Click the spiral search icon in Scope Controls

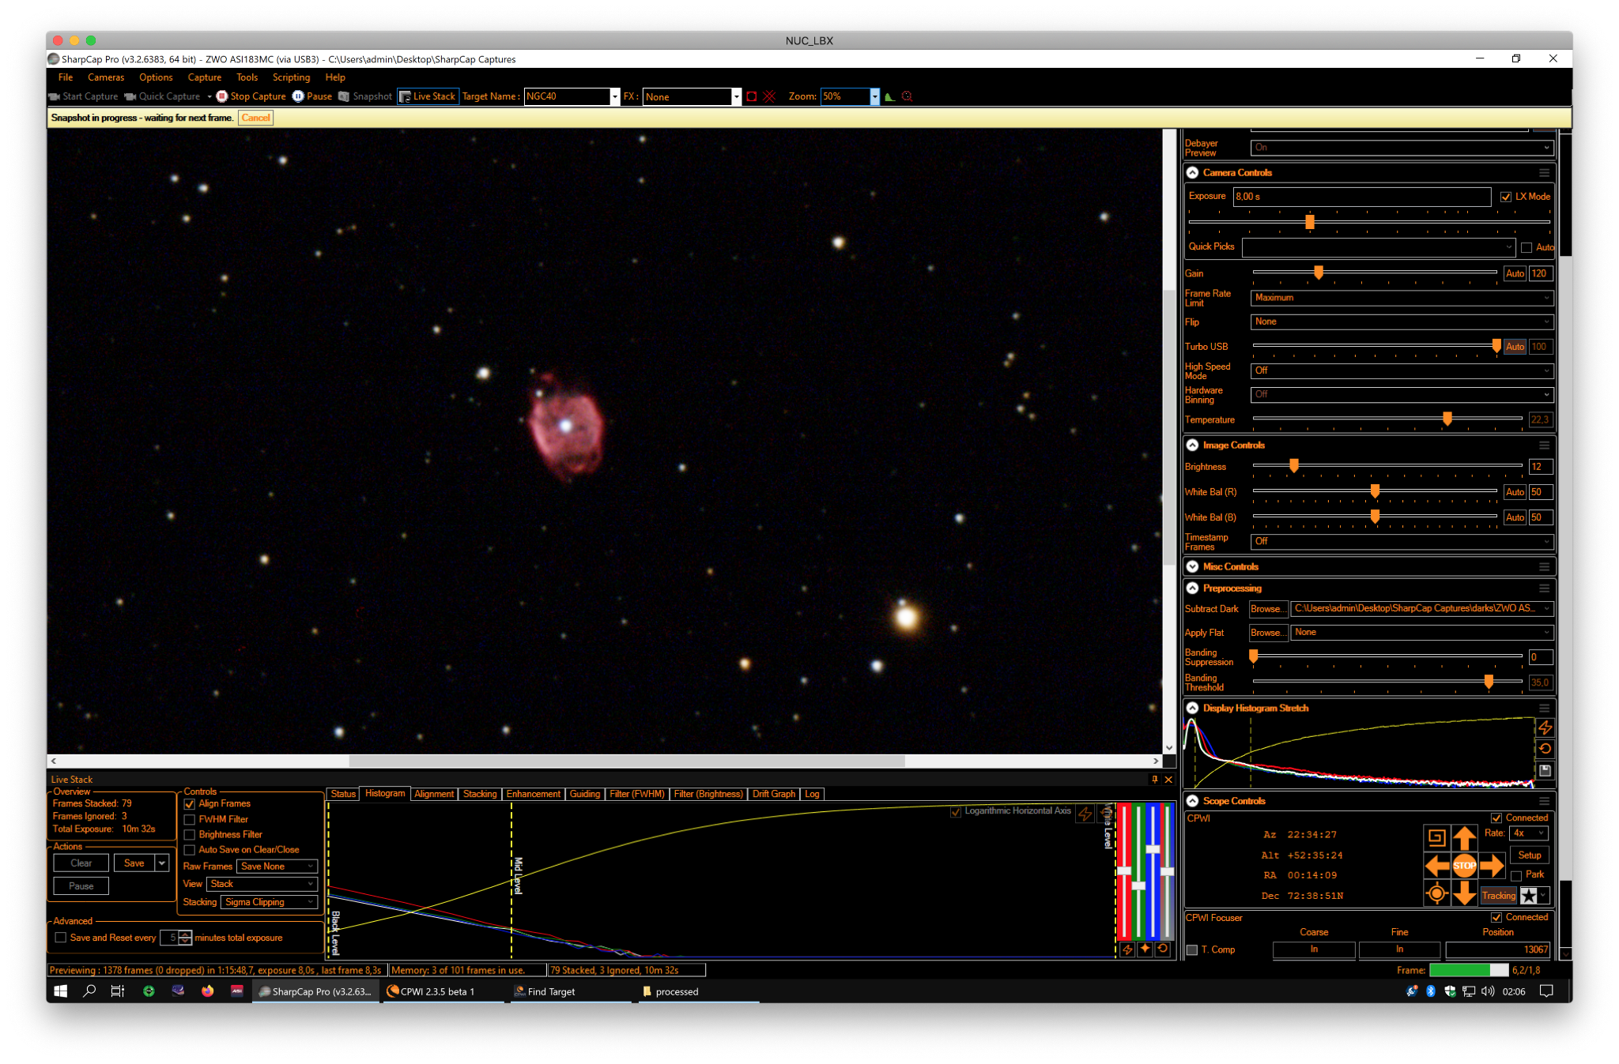1436,837
